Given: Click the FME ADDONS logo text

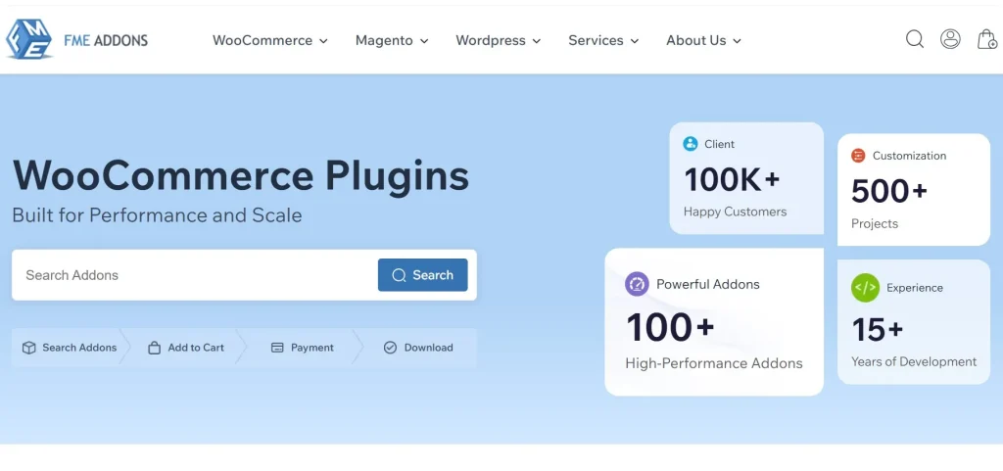Looking at the screenshot, I should pyautogui.click(x=106, y=40).
